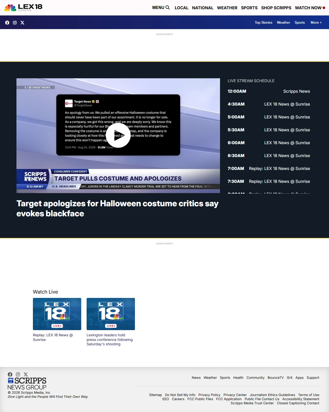329x412 pixels.
Task: Select the 4:30AM LEX 18 News schedule row
Action: 269,104
